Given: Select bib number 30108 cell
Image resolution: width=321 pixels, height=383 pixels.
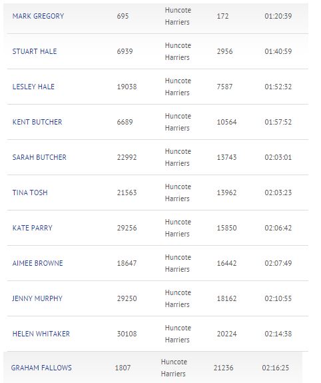Looking at the screenshot, I should [127, 334].
